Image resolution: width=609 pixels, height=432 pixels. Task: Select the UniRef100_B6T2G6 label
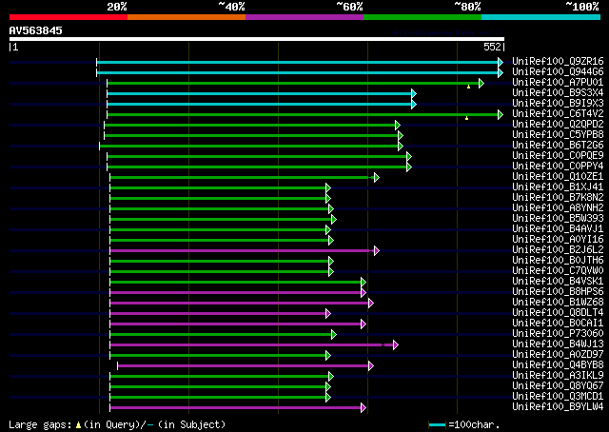tap(558, 146)
